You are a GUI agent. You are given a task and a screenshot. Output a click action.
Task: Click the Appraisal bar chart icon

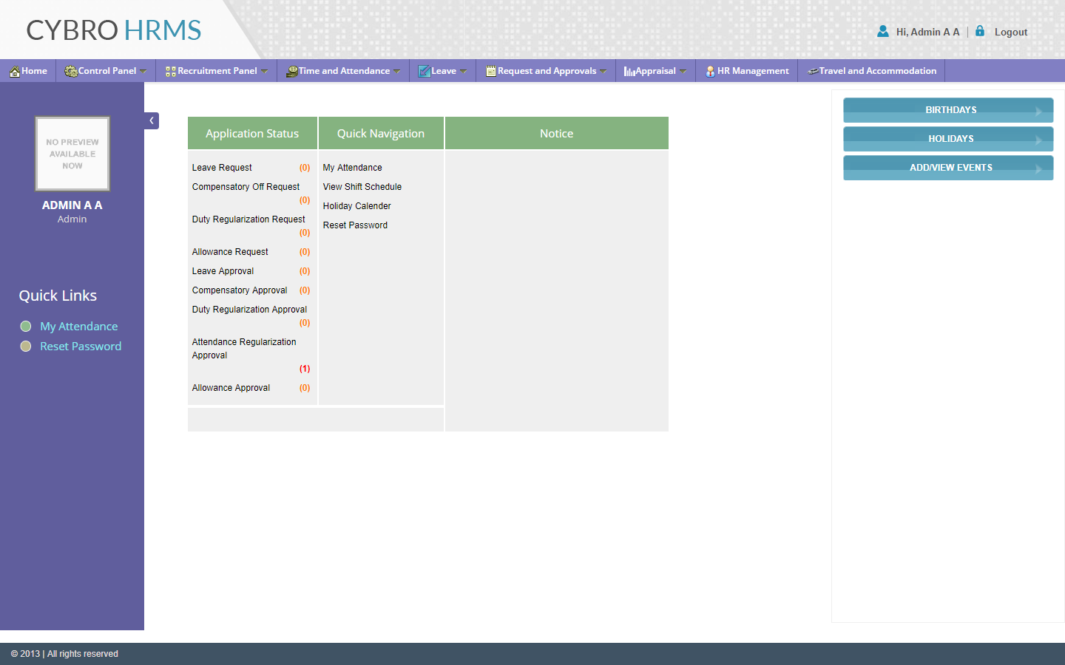[x=630, y=72]
